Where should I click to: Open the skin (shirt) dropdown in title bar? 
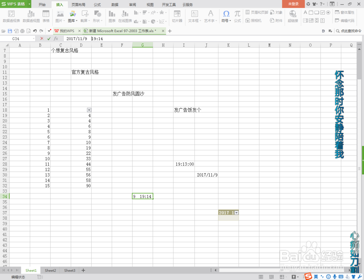coord(315,4)
